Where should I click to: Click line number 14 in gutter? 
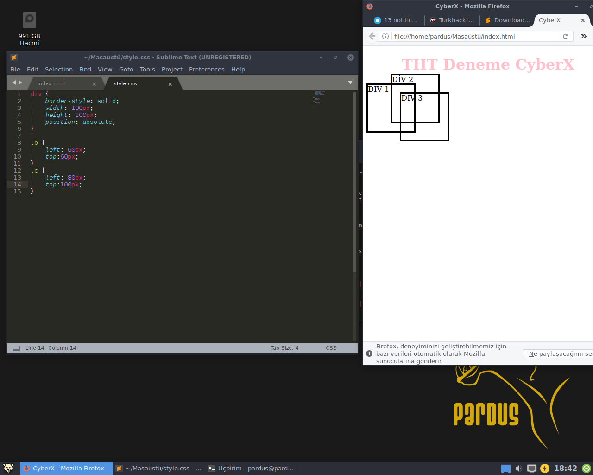point(18,184)
